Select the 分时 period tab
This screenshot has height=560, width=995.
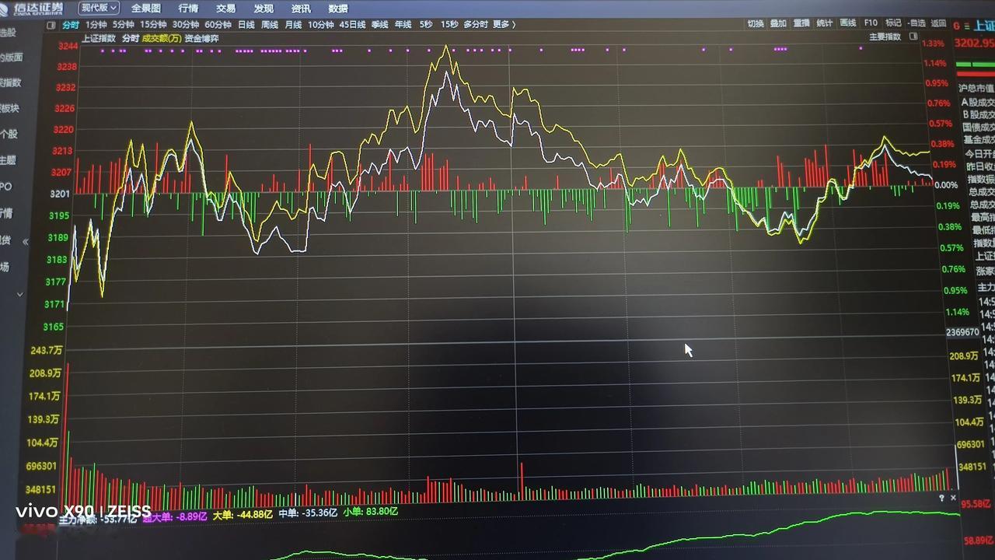click(71, 25)
